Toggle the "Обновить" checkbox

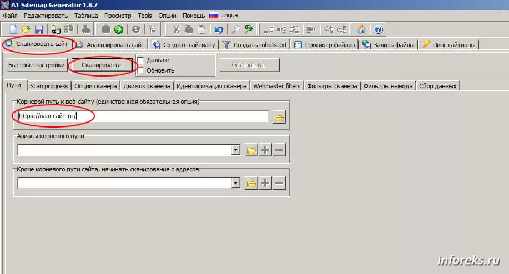tap(141, 70)
